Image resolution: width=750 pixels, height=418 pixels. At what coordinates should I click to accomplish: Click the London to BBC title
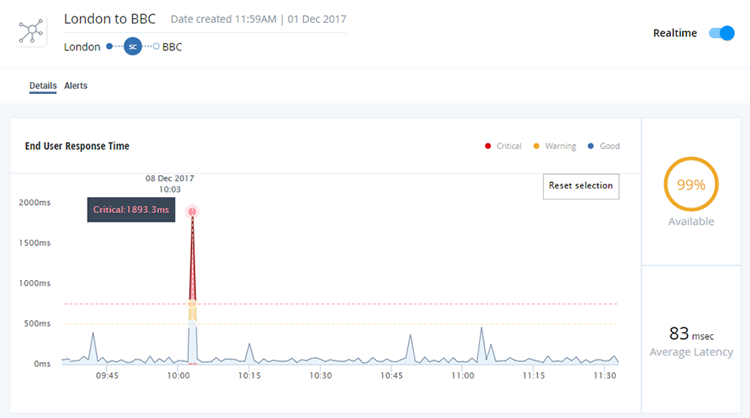coord(110,19)
